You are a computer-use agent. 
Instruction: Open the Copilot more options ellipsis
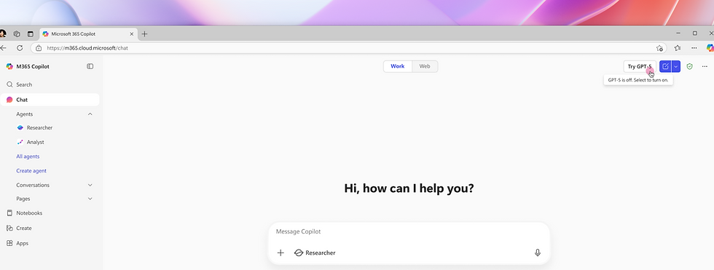click(705, 66)
